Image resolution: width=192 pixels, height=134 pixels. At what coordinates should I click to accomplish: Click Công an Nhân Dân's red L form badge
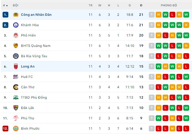172,15
